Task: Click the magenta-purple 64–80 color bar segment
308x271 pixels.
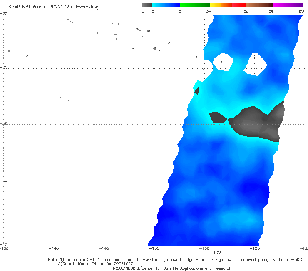Action: [x=288, y=5]
